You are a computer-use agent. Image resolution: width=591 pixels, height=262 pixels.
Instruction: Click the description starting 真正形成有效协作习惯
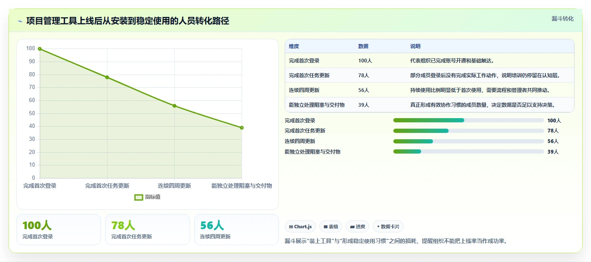(482, 105)
